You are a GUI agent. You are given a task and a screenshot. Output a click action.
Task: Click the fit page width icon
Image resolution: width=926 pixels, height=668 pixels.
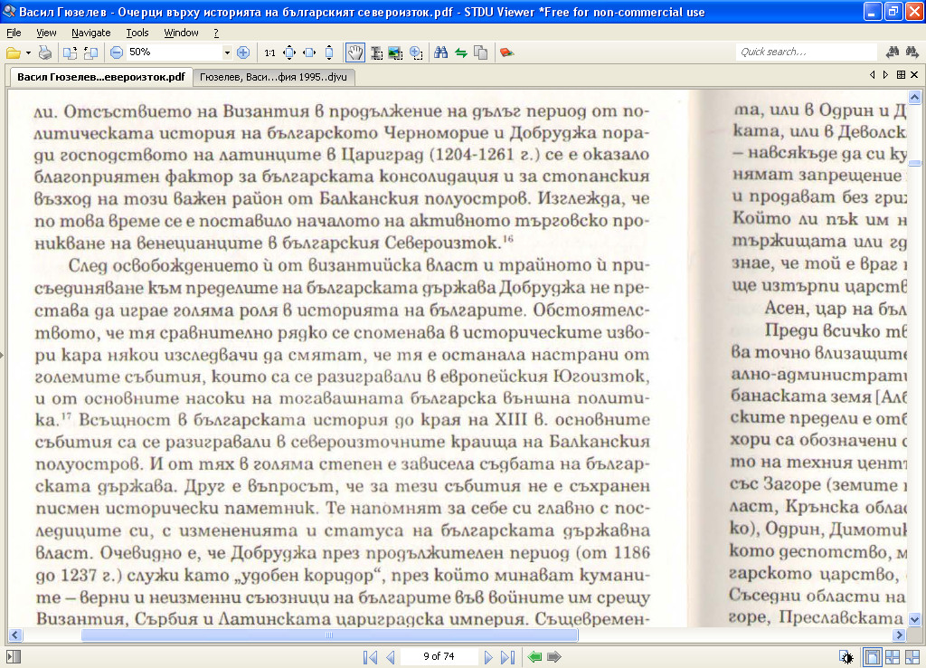click(309, 52)
